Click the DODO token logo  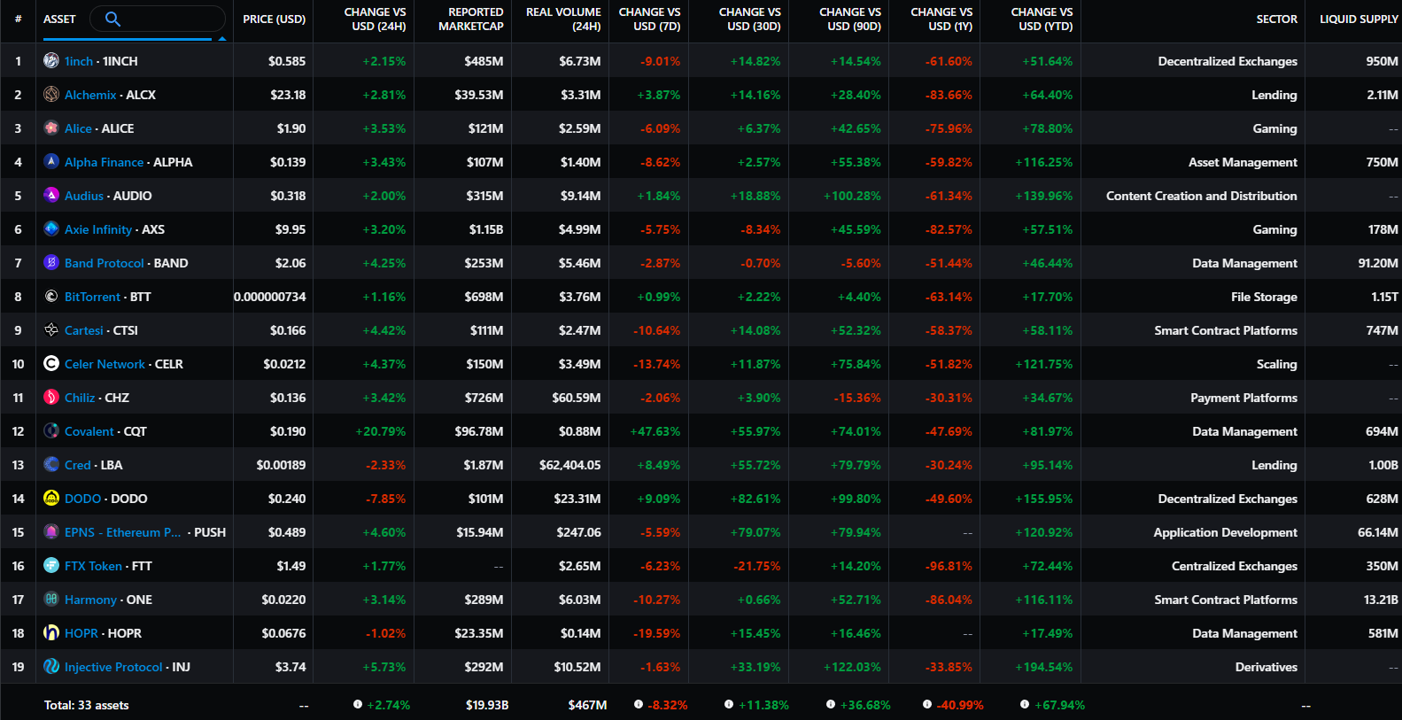click(x=51, y=499)
